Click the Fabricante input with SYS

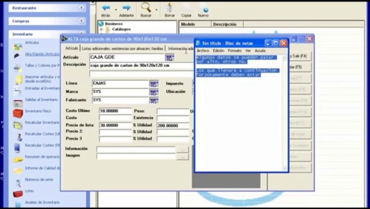click(x=120, y=100)
